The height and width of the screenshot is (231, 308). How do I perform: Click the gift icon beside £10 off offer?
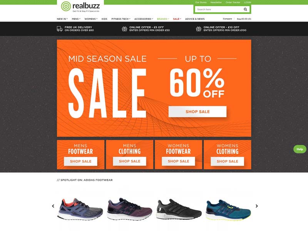point(198,29)
